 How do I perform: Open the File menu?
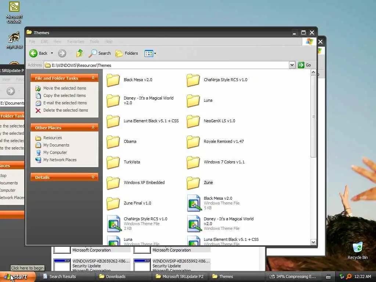pos(32,41)
